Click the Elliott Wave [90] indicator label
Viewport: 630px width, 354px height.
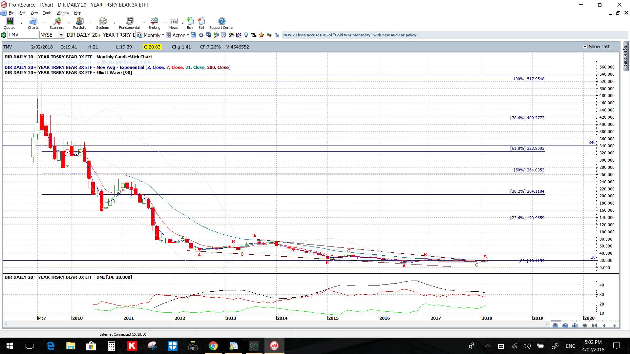tap(68, 73)
